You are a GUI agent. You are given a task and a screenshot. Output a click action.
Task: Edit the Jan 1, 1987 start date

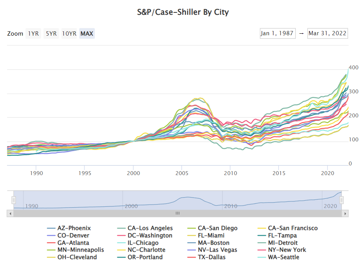pos(278,33)
